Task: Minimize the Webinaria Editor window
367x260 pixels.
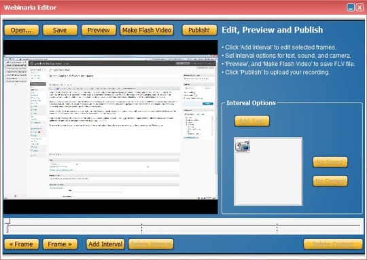Action: tap(351, 7)
